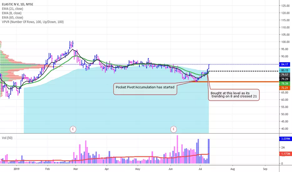Click the 84.17 current price label
The image size is (292, 172).
click(x=284, y=64)
